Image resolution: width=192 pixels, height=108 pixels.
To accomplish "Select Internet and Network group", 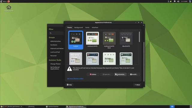I will [x=57, y=49].
